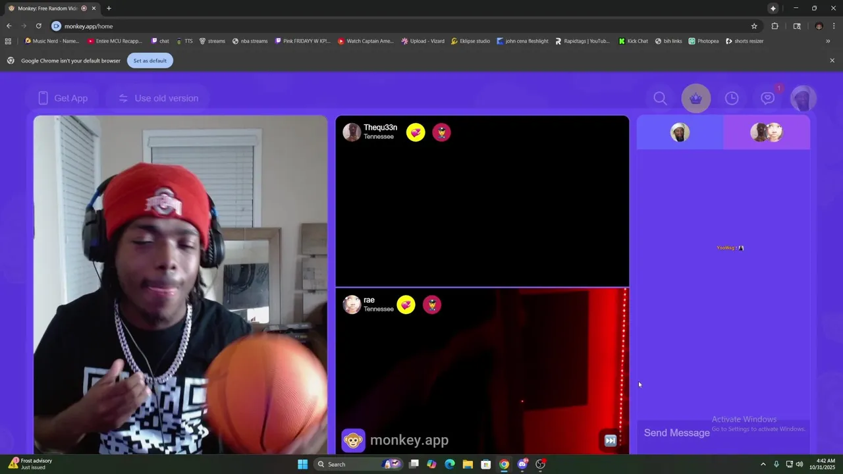Screen dimensions: 843x474
Task: Click the Gemini sparkle icon in title bar
Action: 773,8
